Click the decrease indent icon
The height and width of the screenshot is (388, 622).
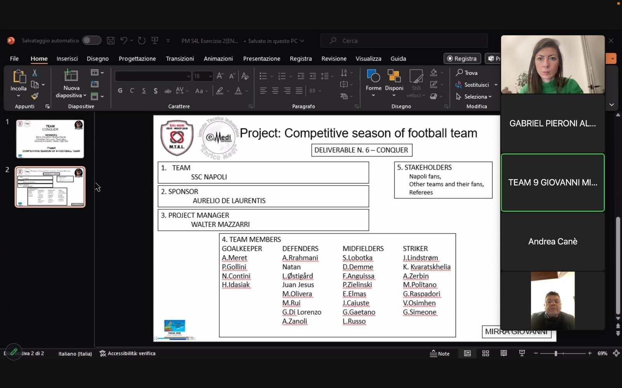pos(301,76)
